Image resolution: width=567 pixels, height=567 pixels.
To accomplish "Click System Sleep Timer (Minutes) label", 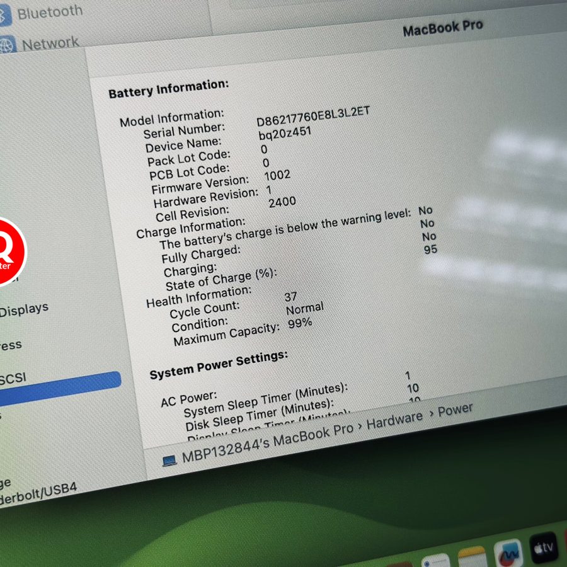I will [x=266, y=400].
